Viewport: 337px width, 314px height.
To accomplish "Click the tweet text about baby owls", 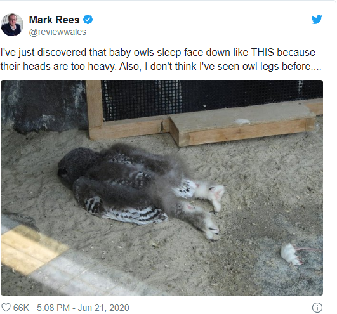I will (x=161, y=59).
